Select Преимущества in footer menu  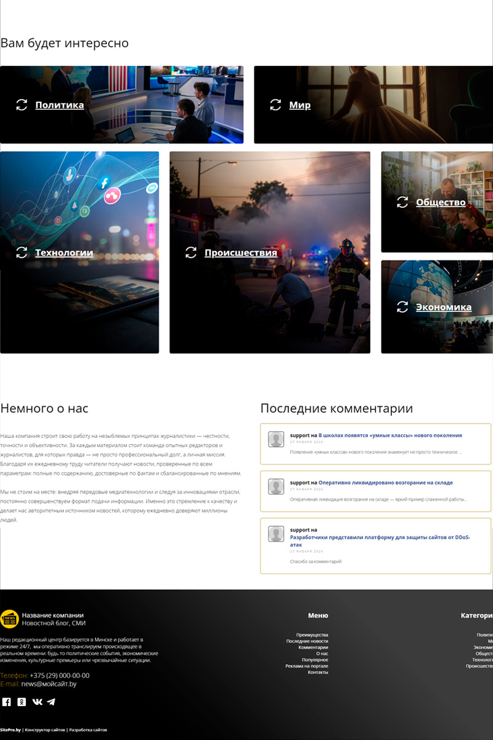(x=312, y=635)
